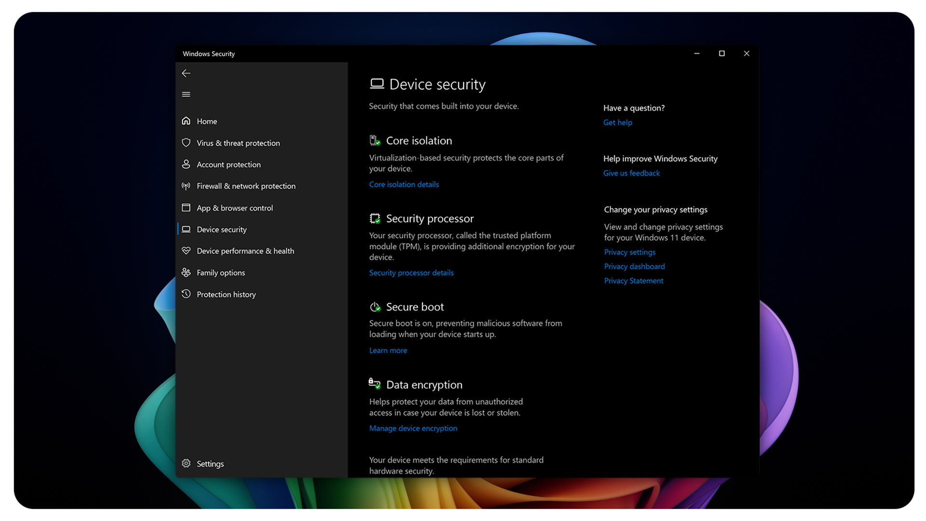Click the Family options people icon

(x=186, y=273)
